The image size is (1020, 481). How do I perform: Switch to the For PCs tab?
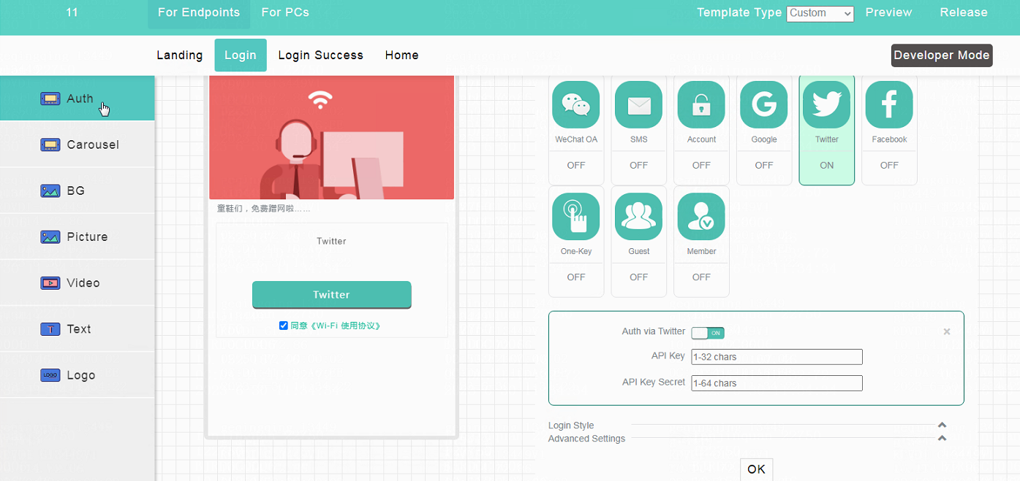[285, 12]
